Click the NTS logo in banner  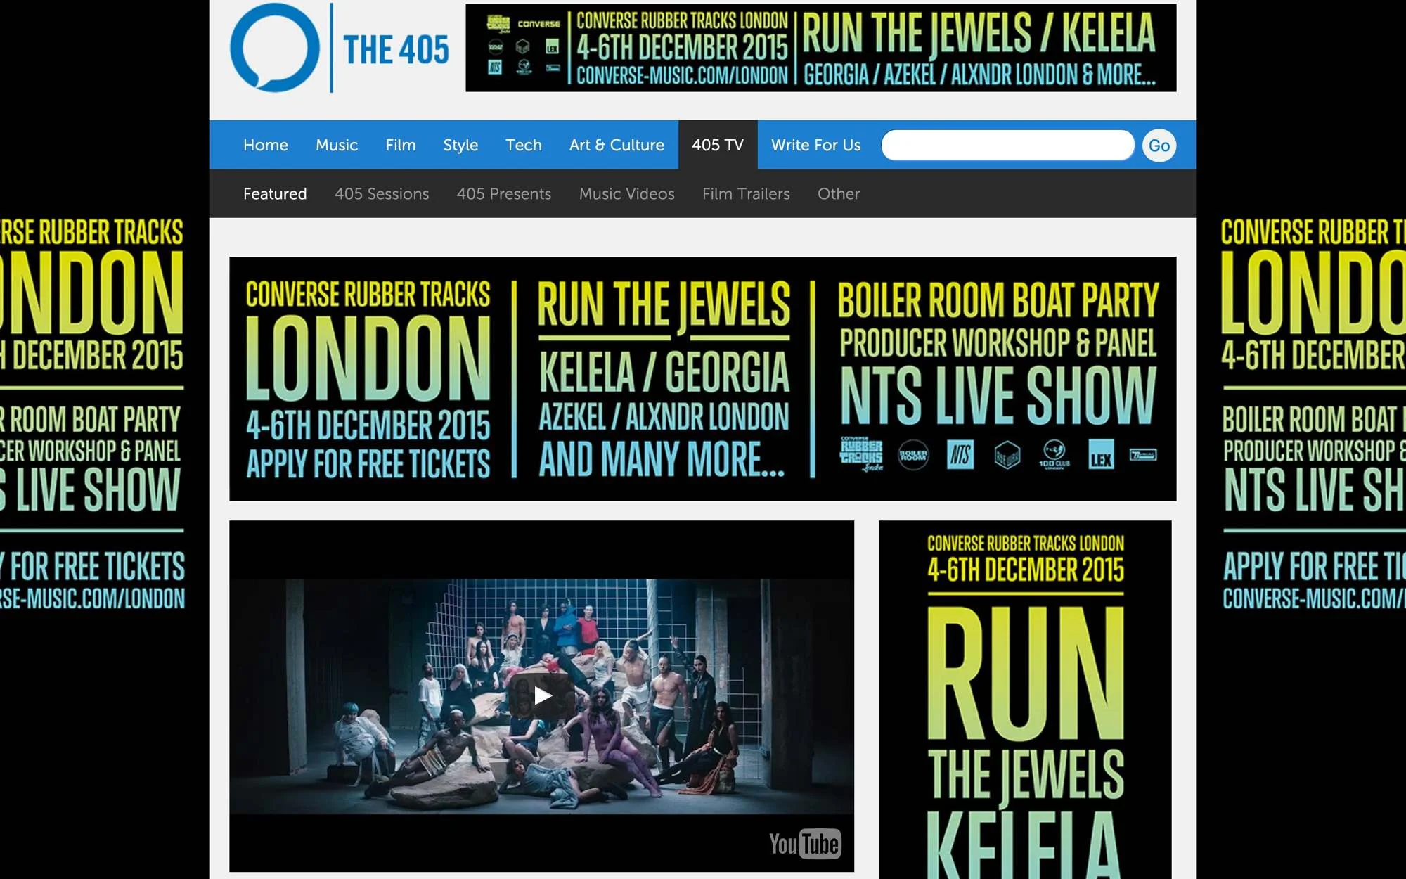pos(960,455)
